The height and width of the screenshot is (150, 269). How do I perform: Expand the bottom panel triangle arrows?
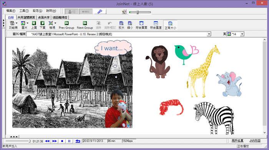coord(14,137)
